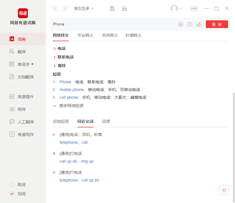Disable the 划词 checkbox
Image resolution: width=235 pixels, height=203 pixels.
click(12, 194)
